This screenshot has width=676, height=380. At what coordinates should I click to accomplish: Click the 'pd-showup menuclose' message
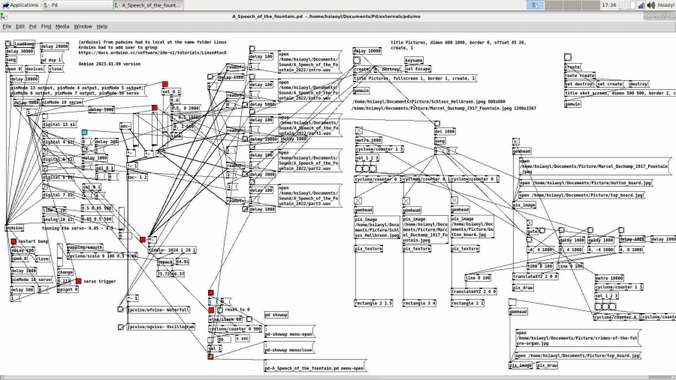click(x=289, y=347)
